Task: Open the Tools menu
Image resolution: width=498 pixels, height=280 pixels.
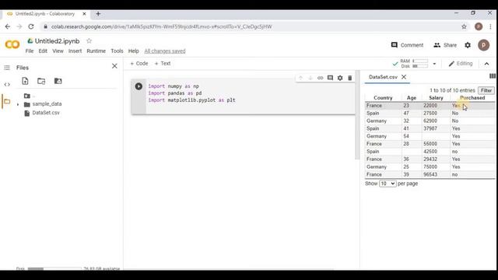Action: point(117,51)
